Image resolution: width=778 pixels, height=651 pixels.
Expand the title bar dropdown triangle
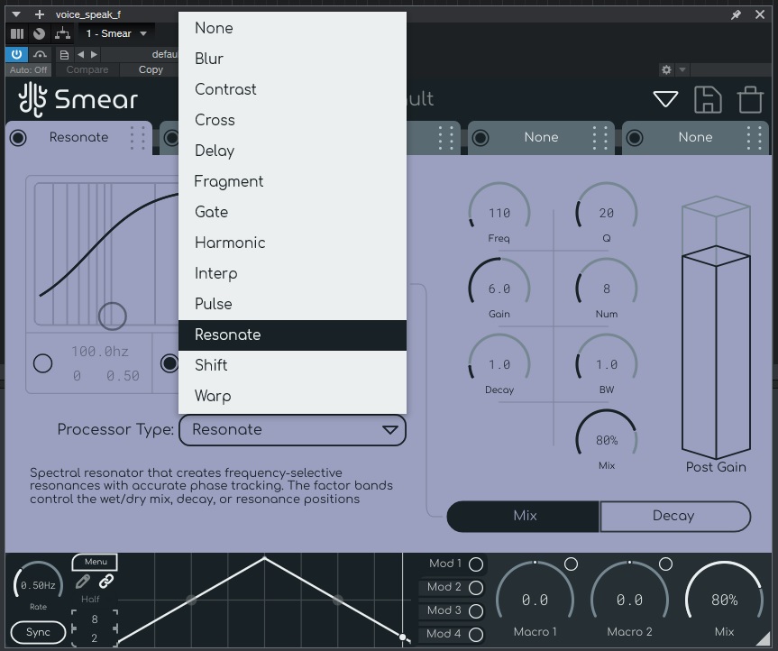coord(16,14)
